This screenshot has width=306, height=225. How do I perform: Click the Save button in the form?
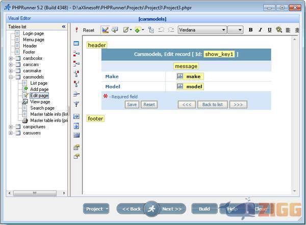click(x=132, y=105)
